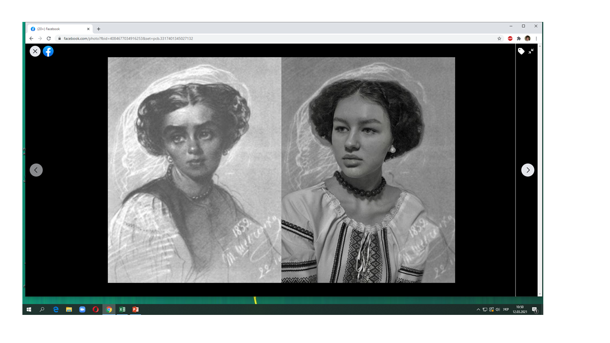Close the Facebook photo viewer
The height and width of the screenshot is (343, 610).
point(35,51)
